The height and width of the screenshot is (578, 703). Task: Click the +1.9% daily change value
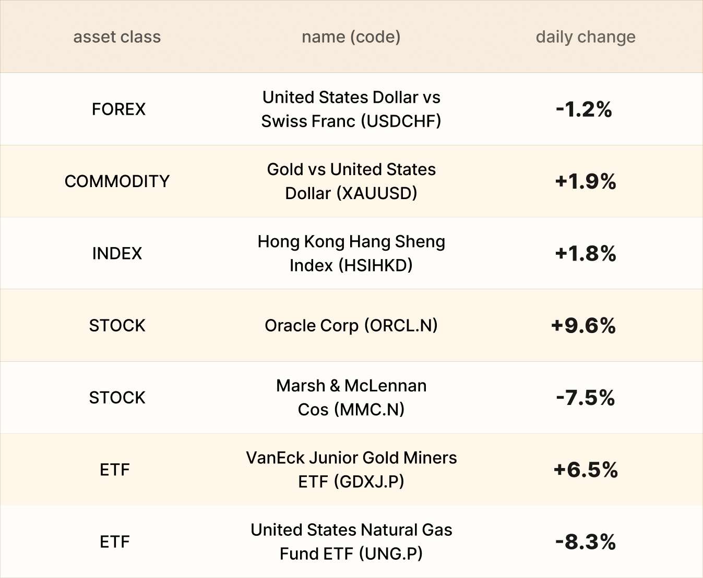pyautogui.click(x=586, y=181)
